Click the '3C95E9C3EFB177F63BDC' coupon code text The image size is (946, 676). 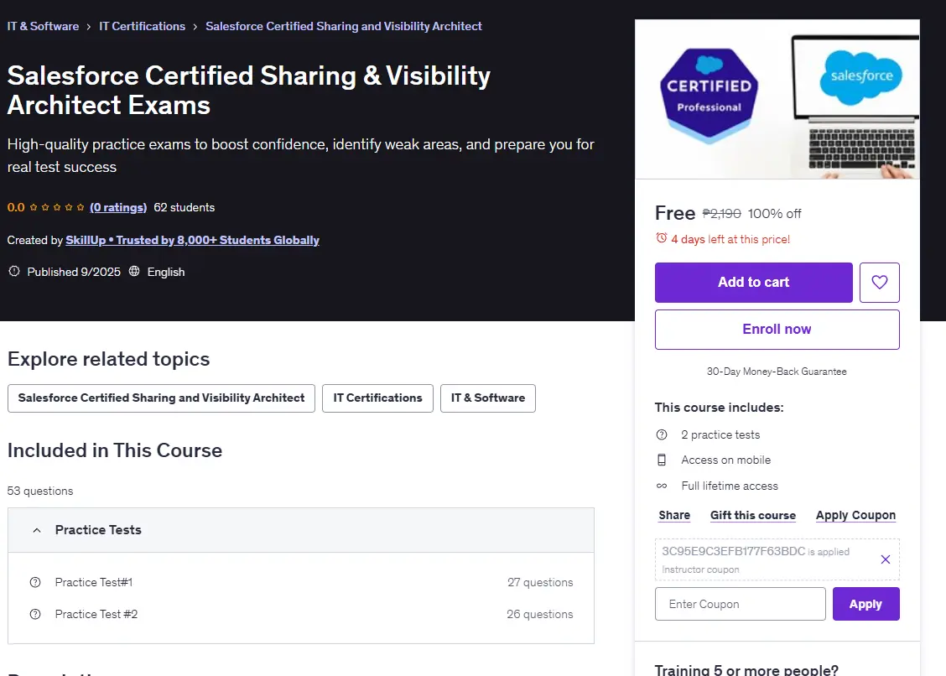[734, 551]
